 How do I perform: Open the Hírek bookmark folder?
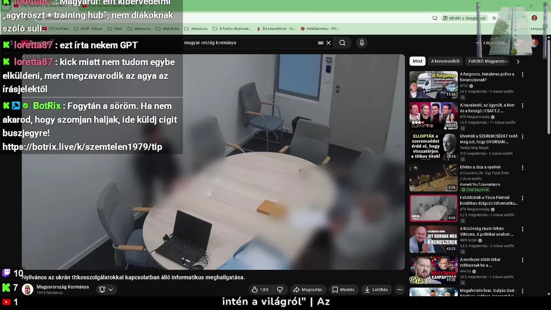point(115,29)
